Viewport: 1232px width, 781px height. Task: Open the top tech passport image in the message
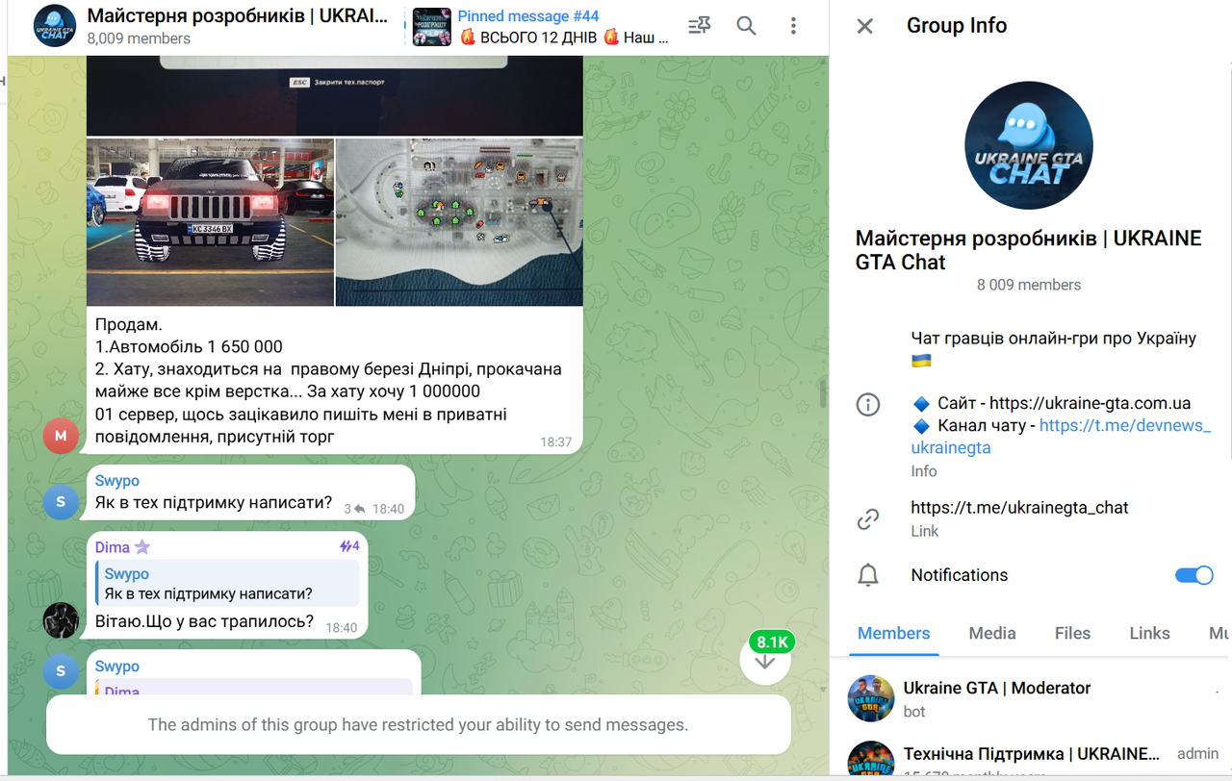pyautogui.click(x=335, y=96)
